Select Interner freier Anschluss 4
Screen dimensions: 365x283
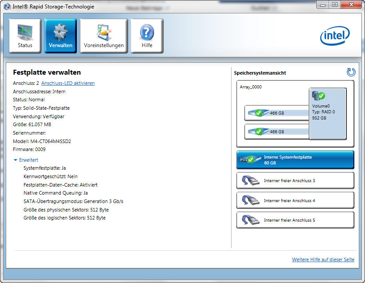[x=295, y=200]
